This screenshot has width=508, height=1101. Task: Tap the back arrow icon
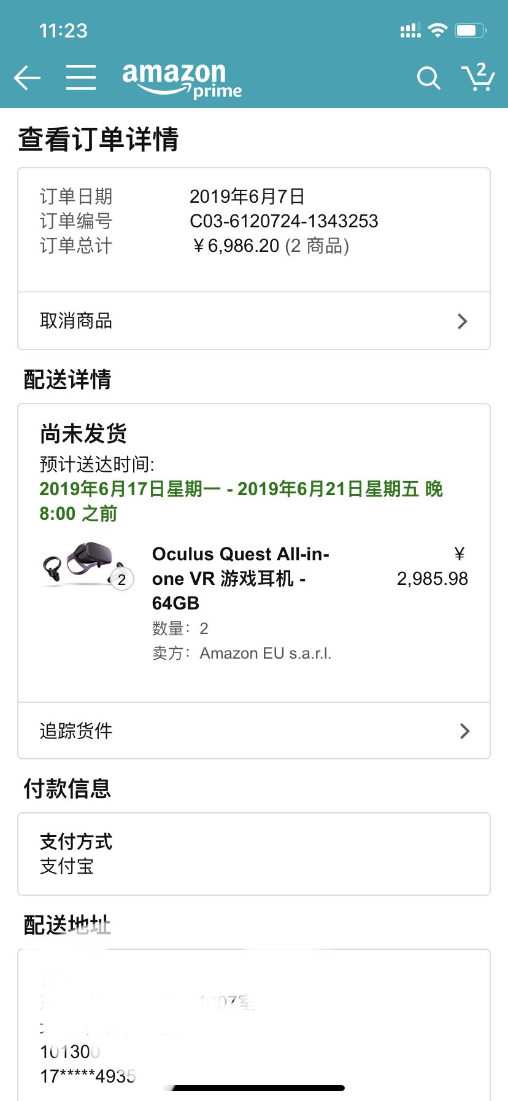pos(27,78)
